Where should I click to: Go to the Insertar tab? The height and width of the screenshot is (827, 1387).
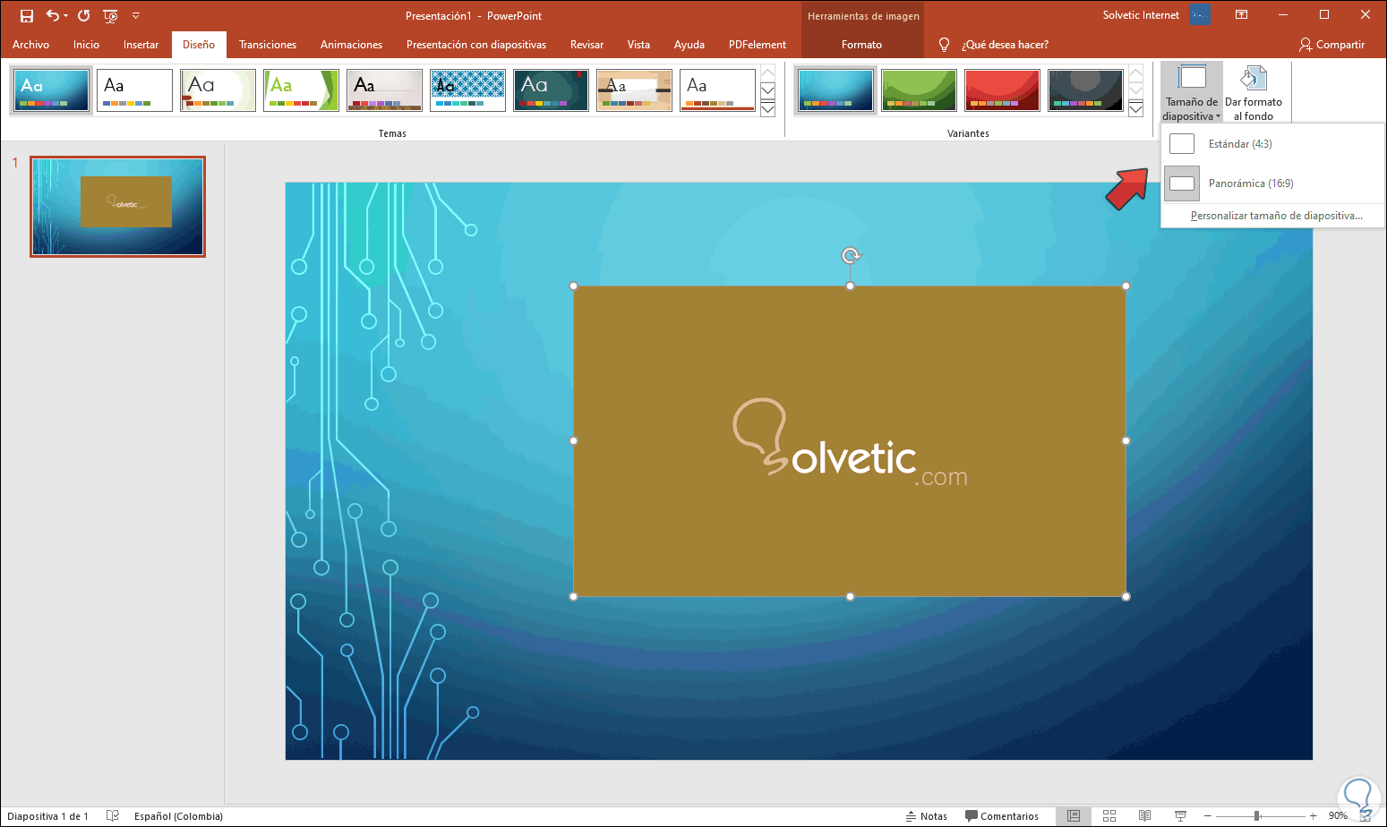pyautogui.click(x=141, y=45)
